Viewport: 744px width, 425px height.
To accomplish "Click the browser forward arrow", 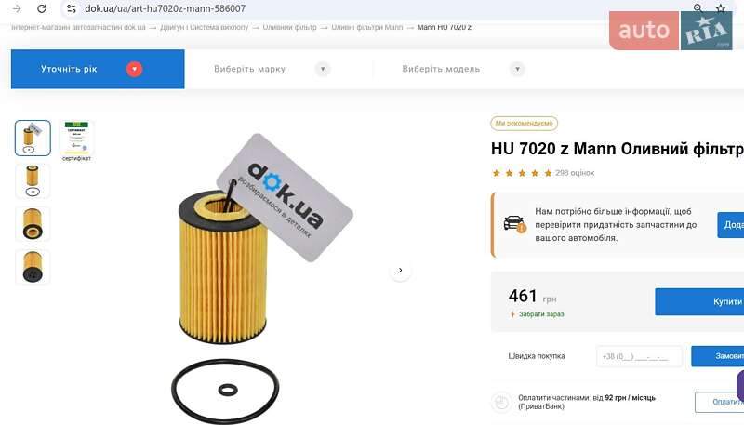I will click(17, 8).
